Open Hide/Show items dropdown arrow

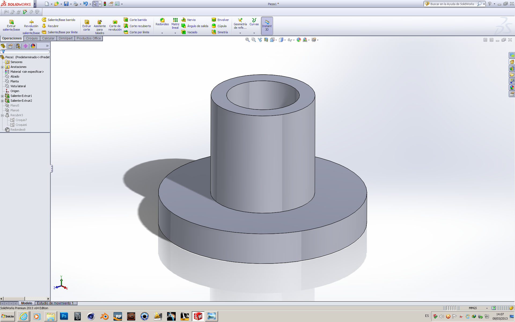[294, 40]
